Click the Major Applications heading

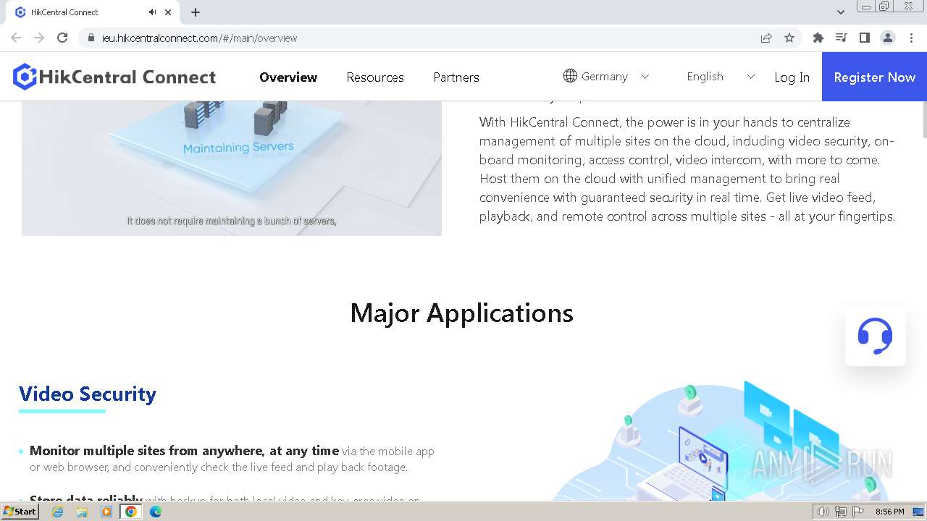pos(462,313)
